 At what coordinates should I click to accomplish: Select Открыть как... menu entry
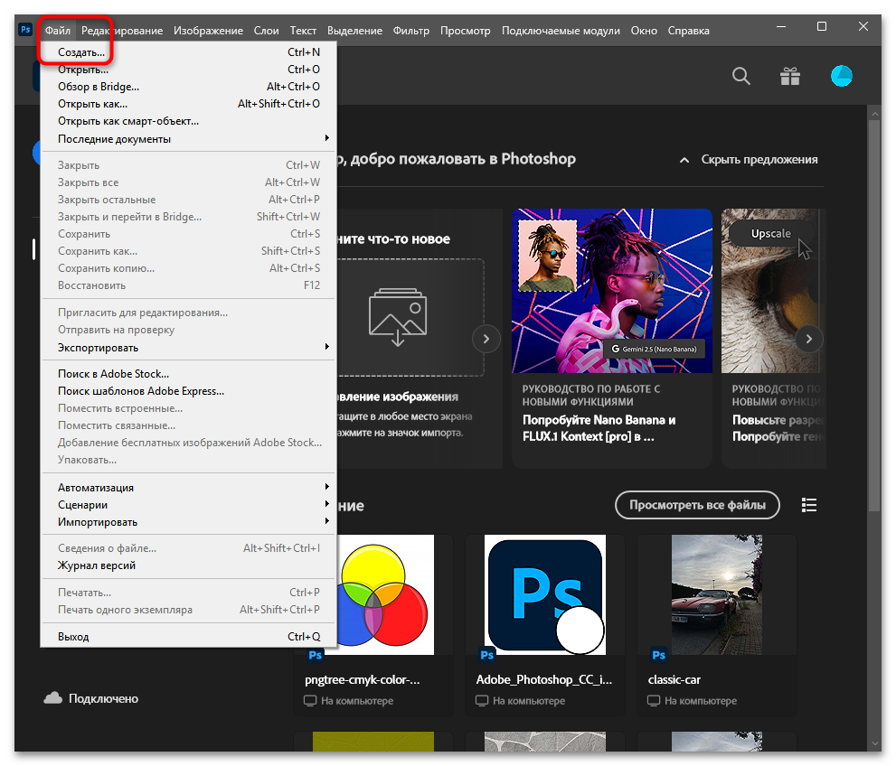(189, 103)
